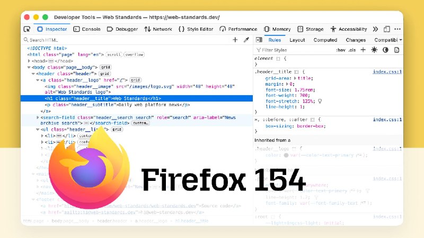The width and height of the screenshot is (424, 238).
Task: Click the overflow badge on html
Action: tap(134, 54)
